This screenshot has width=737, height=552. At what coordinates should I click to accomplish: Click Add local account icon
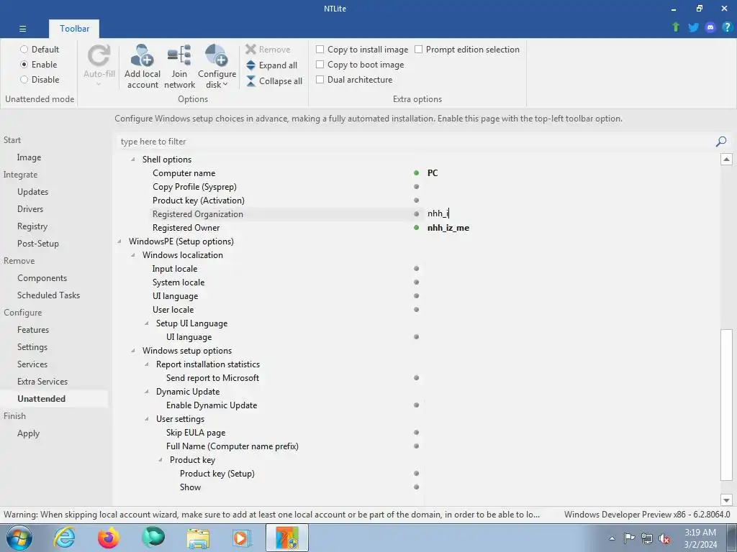(x=142, y=55)
